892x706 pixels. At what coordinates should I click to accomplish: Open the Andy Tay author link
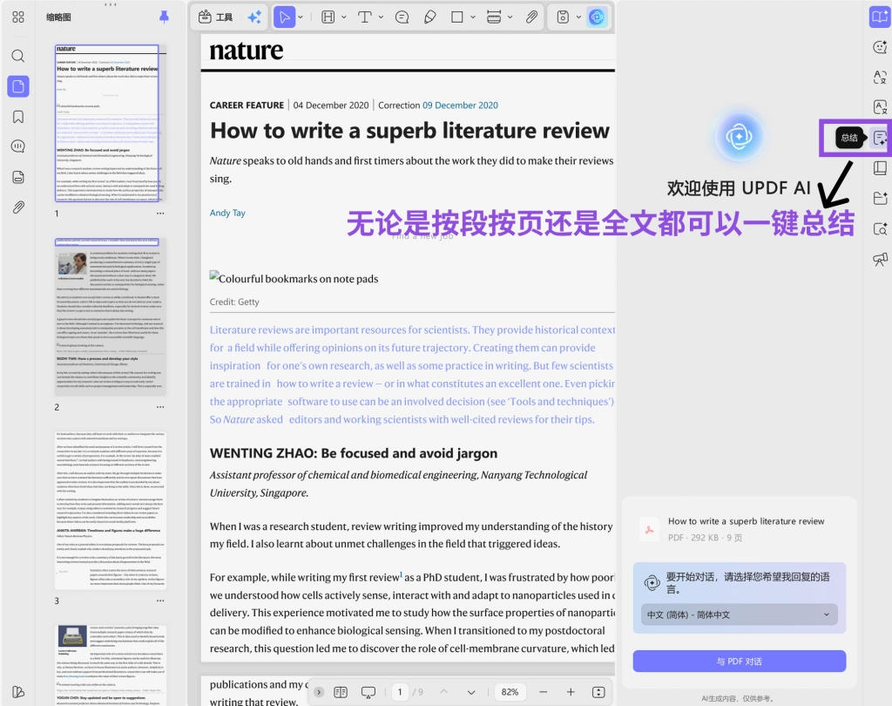pos(227,213)
